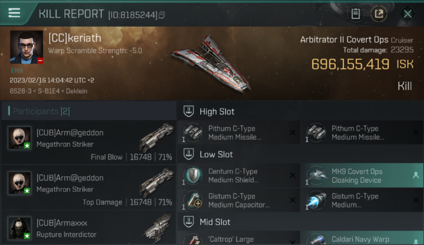The width and height of the screenshot is (424, 245).
Task: Open the hamburger menu icon
Action: pyautogui.click(x=14, y=13)
